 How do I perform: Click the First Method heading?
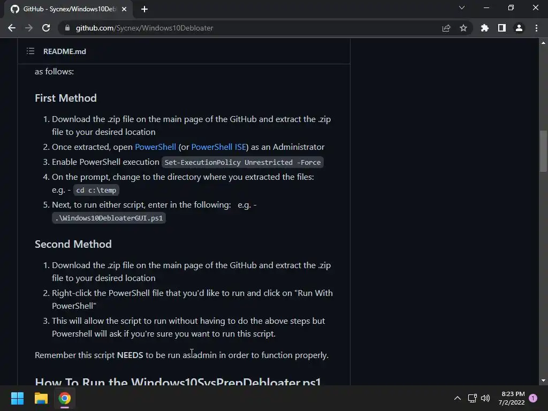(66, 98)
